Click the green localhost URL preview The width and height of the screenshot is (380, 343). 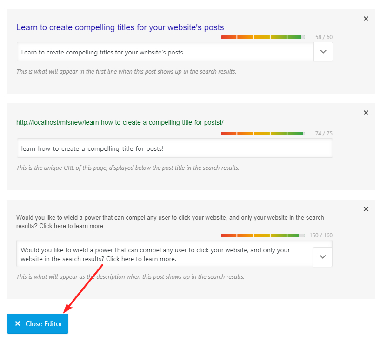coord(120,122)
